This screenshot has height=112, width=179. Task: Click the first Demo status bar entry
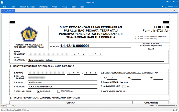click(3, 110)
